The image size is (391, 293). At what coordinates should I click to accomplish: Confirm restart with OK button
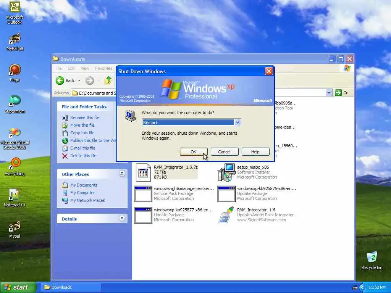pos(194,152)
